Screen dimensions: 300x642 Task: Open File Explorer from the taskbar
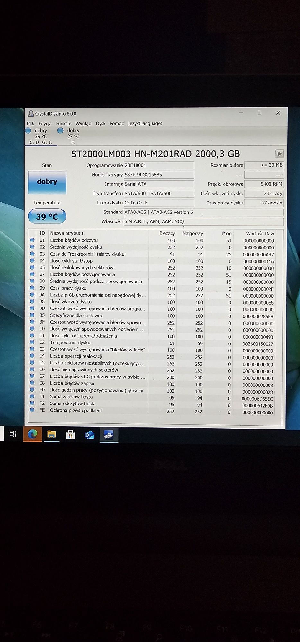tap(51, 434)
